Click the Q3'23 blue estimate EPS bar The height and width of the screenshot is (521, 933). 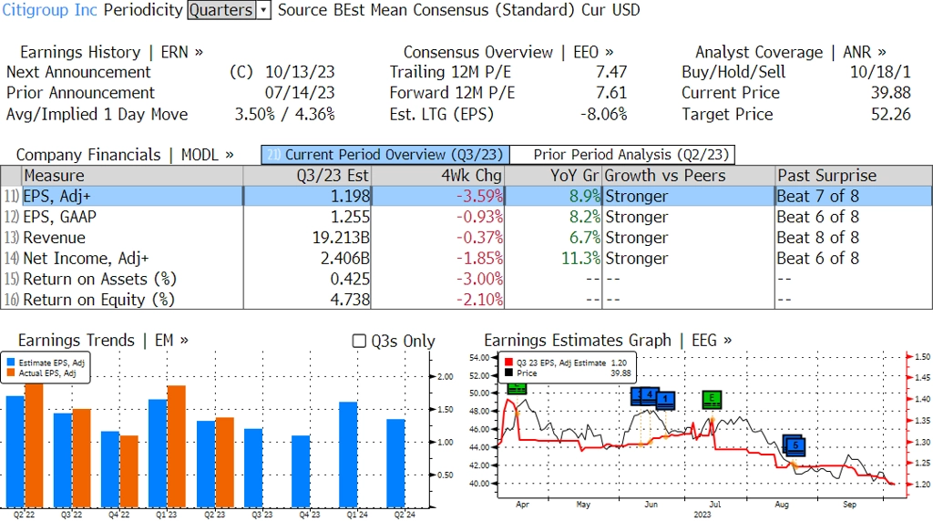point(253,469)
